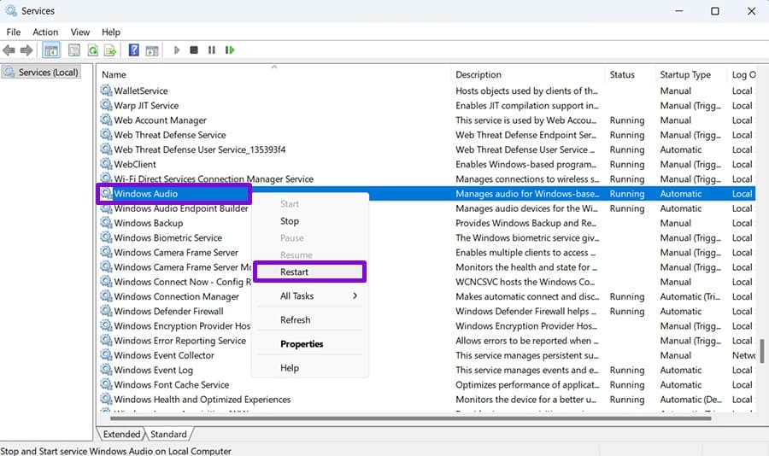The image size is (769, 456).
Task: Click the Forward arrow toolbar icon
Action: 26,50
